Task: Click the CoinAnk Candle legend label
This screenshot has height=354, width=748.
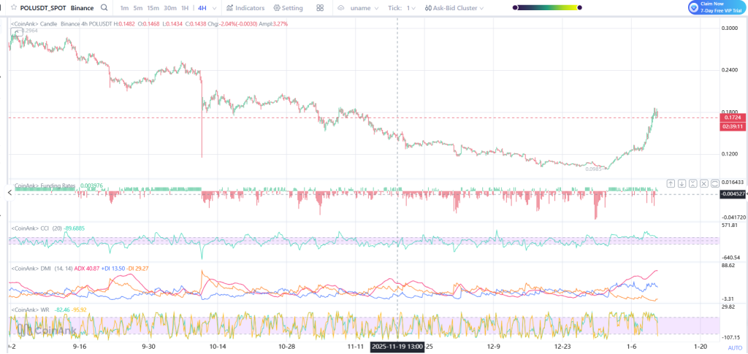Action: (34, 24)
